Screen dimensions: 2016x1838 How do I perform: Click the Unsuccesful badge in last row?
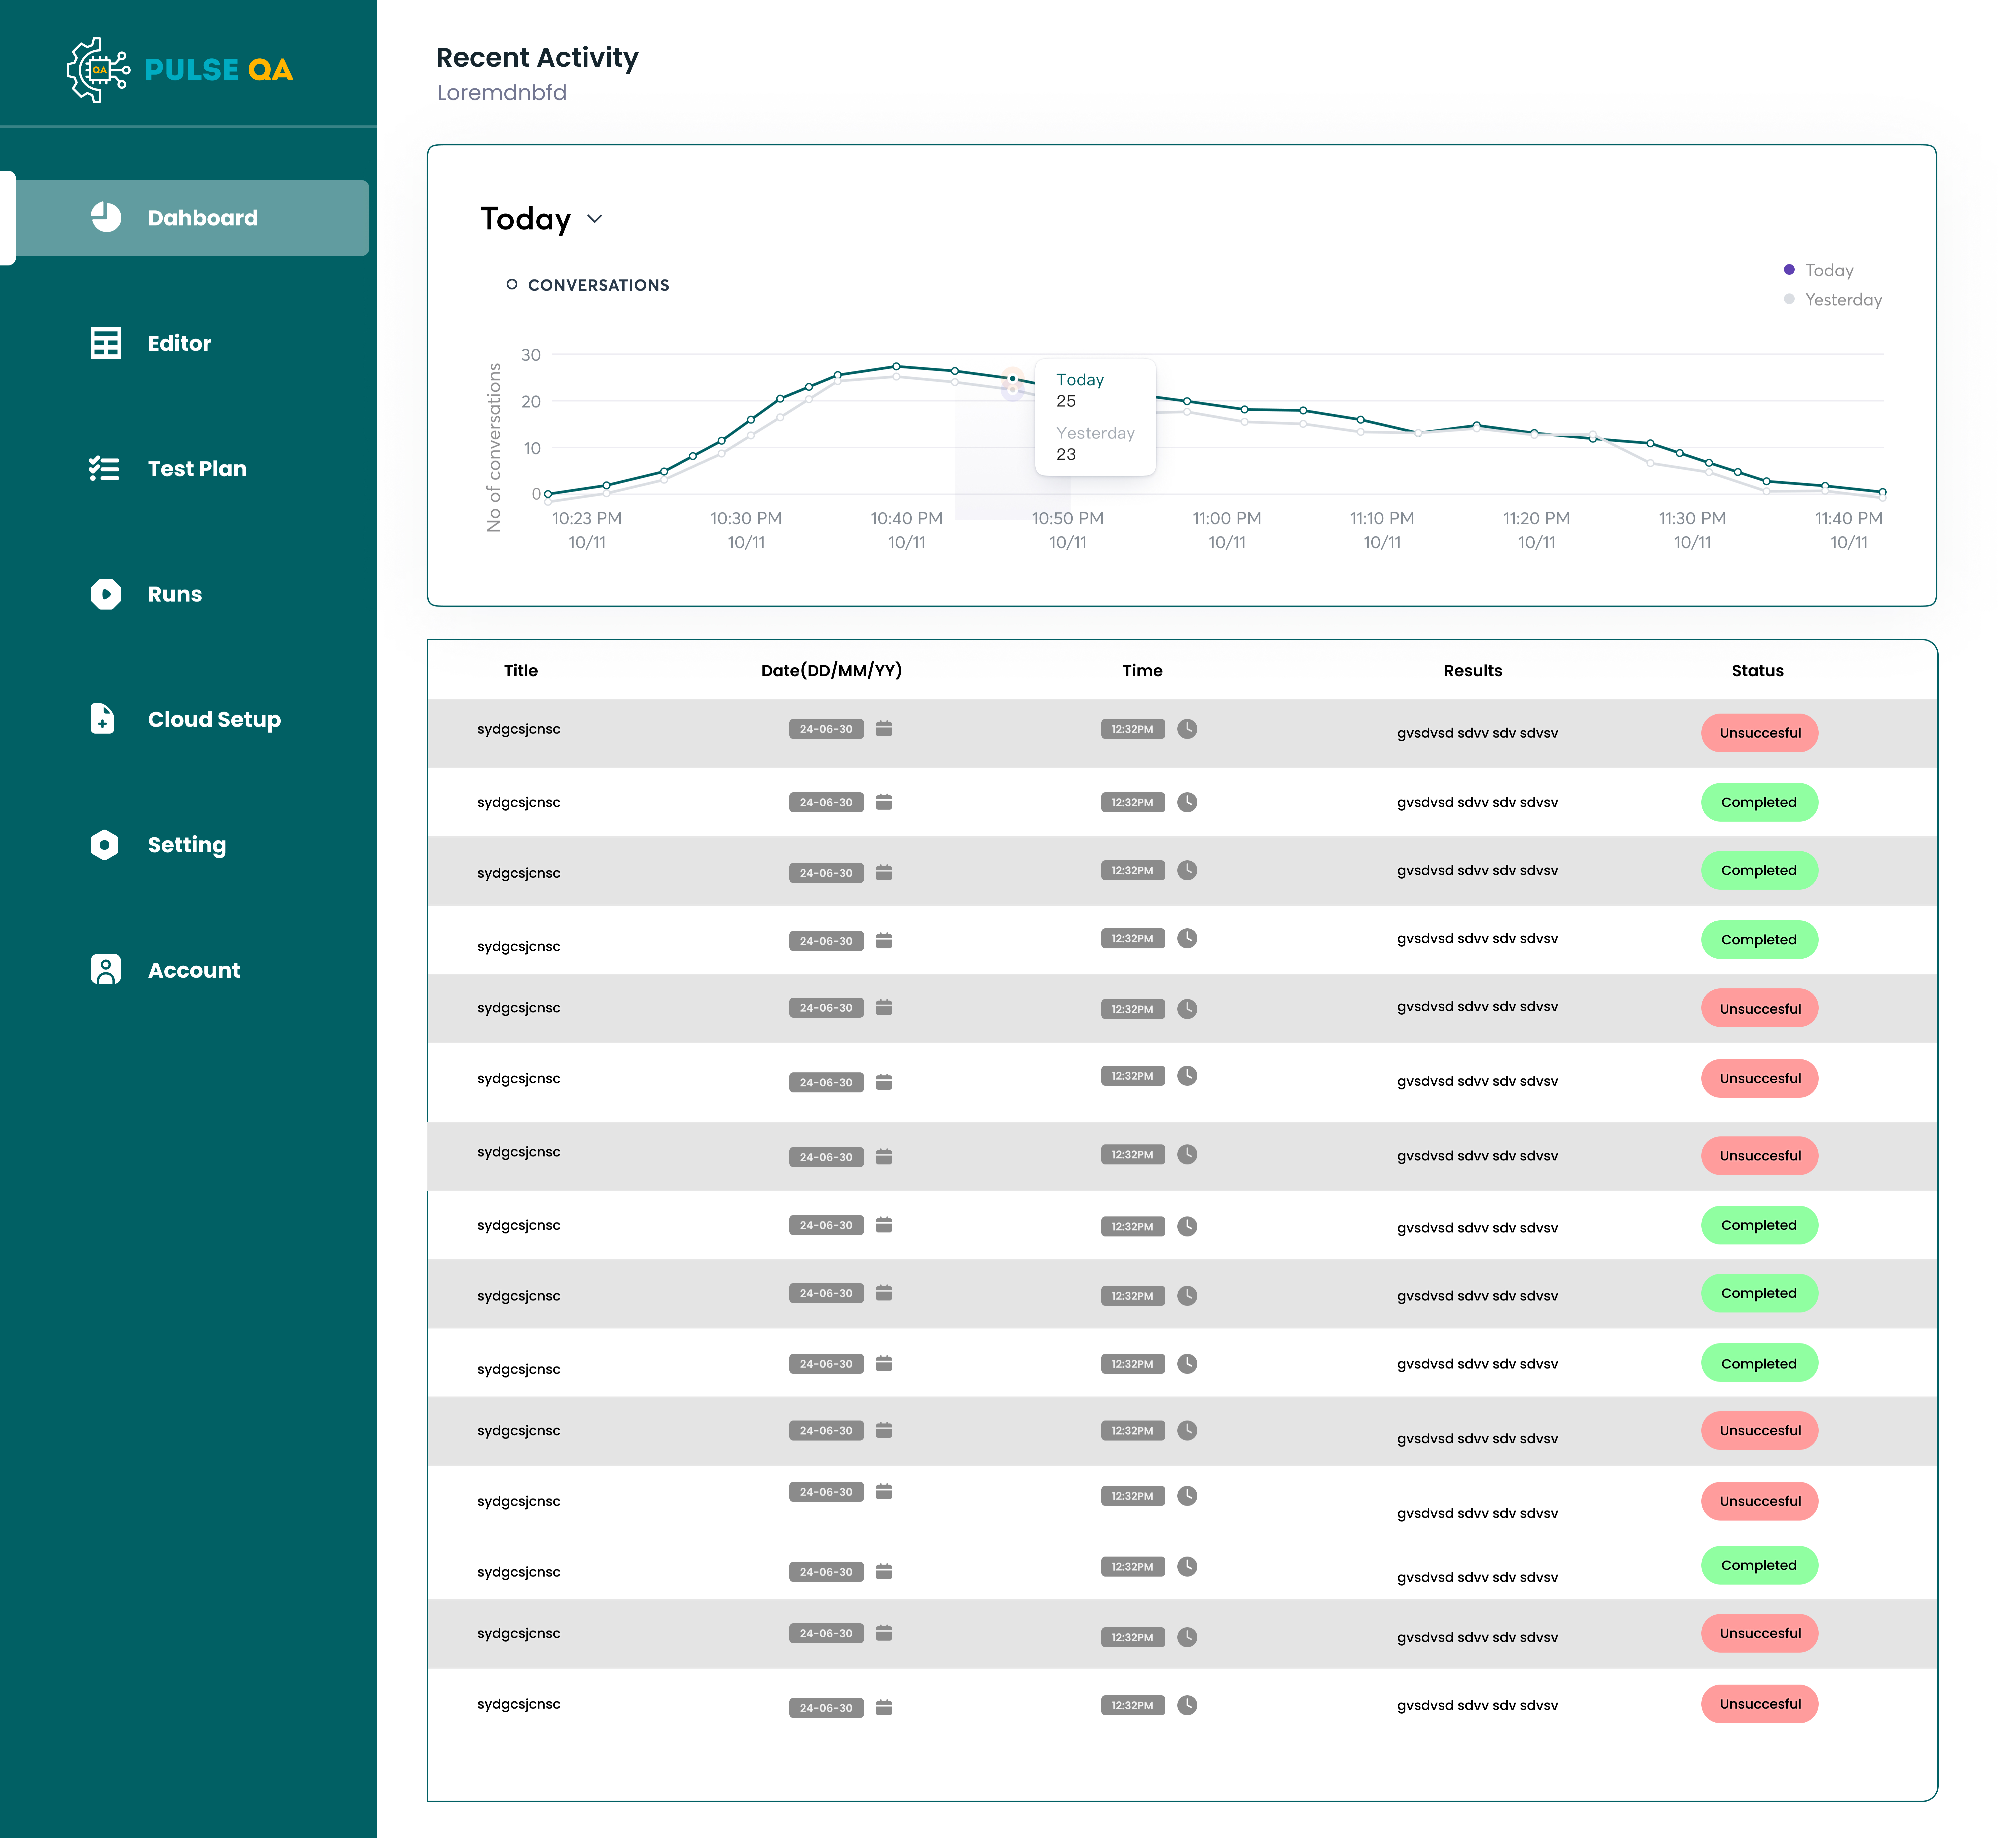[x=1760, y=1704]
